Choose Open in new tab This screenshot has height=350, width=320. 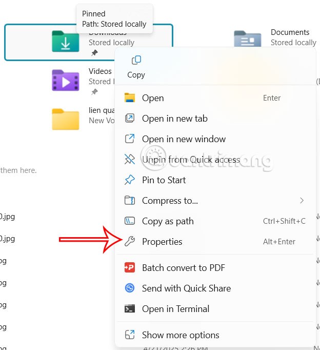tap(174, 119)
